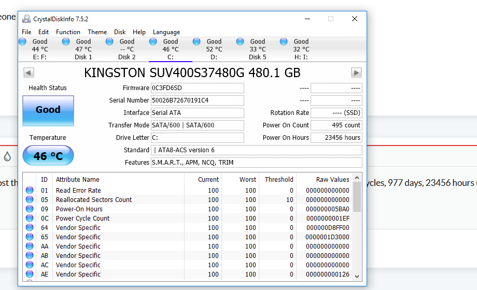Click status orb for Power Cycle Count
Viewport: 477px width, 290px height.
point(30,218)
